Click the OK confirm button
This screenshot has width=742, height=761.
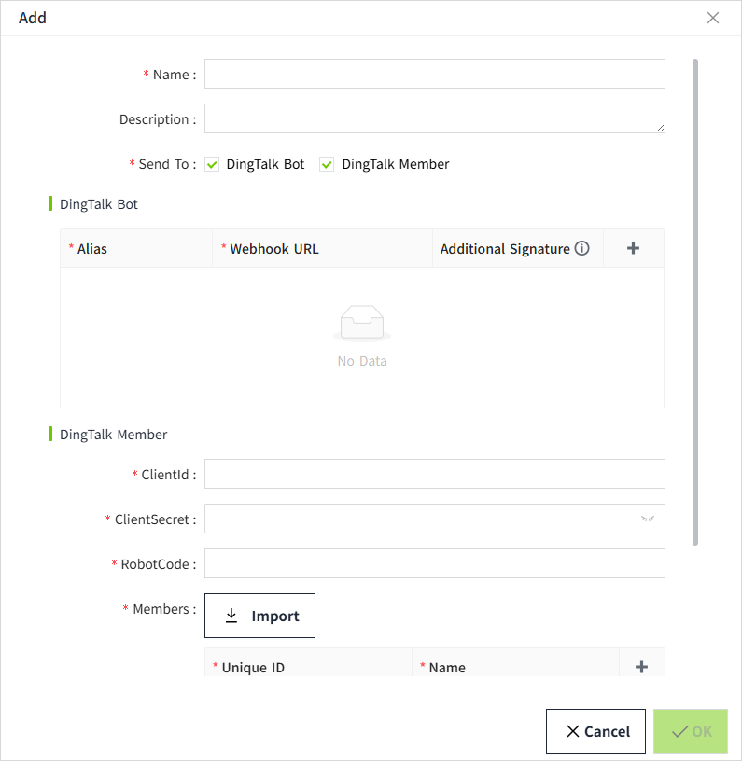[x=691, y=731]
